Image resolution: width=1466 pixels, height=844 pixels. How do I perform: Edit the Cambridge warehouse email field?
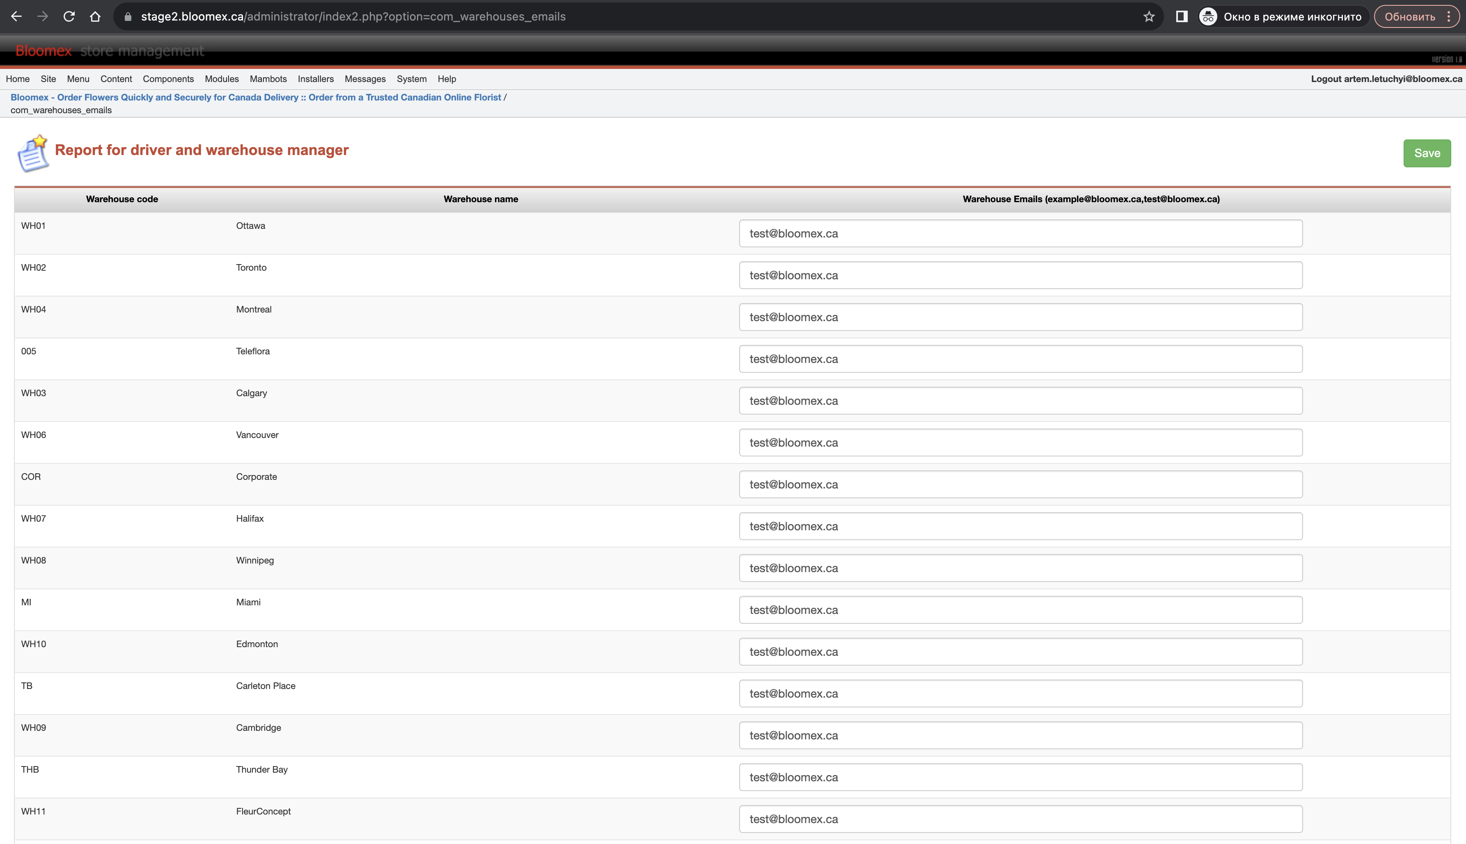pos(1020,735)
